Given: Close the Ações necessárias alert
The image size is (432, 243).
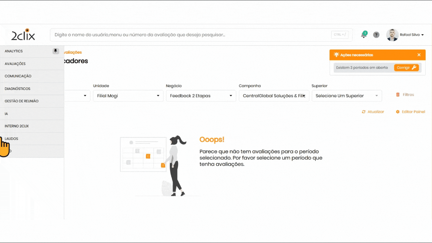Looking at the screenshot, I should click(419, 55).
